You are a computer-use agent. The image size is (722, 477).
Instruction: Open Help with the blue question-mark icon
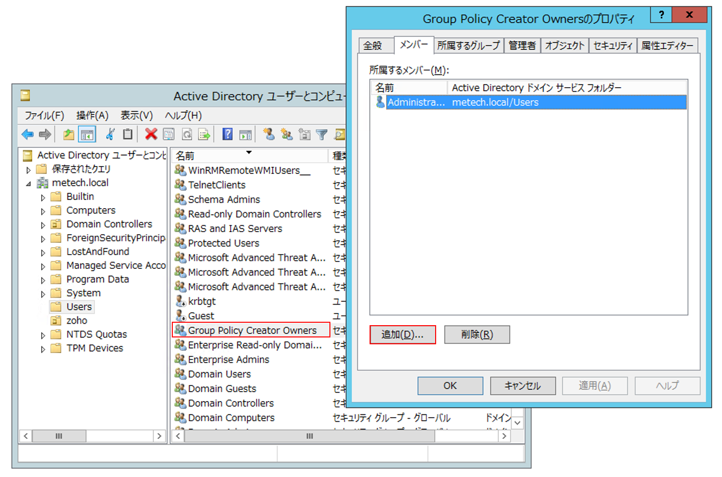pyautogui.click(x=228, y=134)
